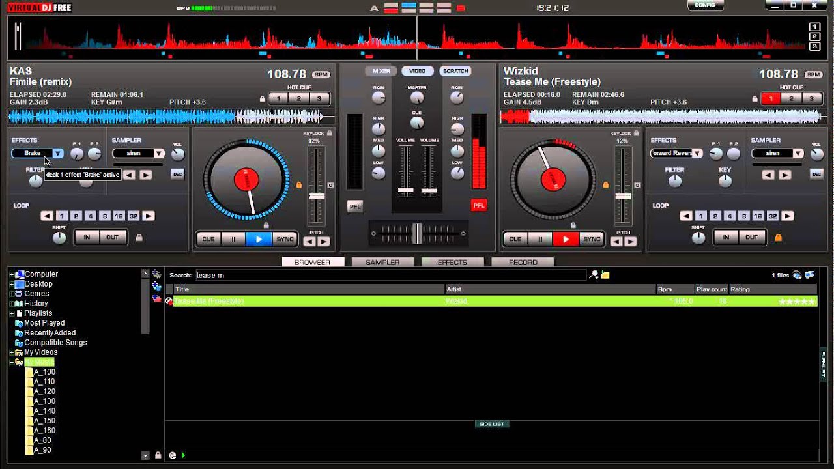
Task: Pause deck 2 playback
Action: [540, 239]
